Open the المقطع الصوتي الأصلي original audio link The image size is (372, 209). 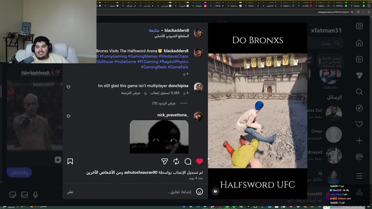pyautogui.click(x=171, y=36)
